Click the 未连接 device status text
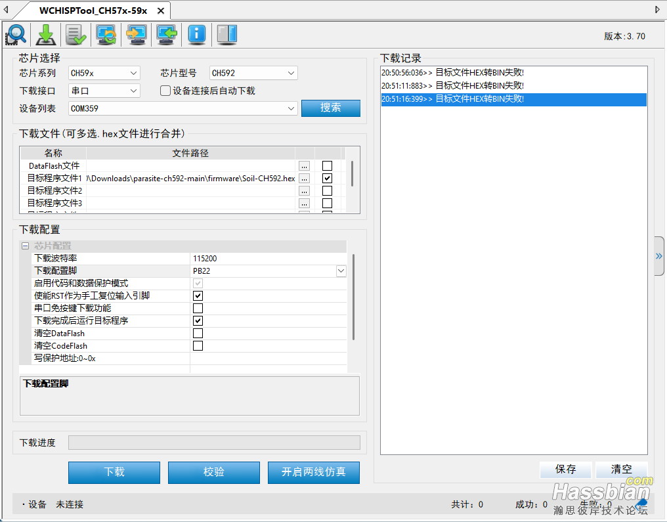 [x=70, y=504]
